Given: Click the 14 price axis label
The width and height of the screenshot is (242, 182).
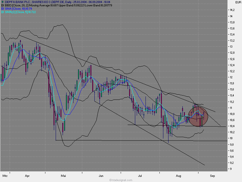Looking at the screenshot, I should 231,16.
